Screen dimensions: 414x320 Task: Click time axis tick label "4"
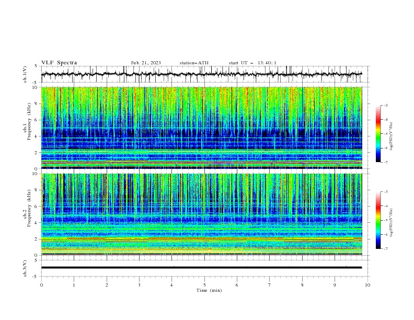[x=171, y=285]
